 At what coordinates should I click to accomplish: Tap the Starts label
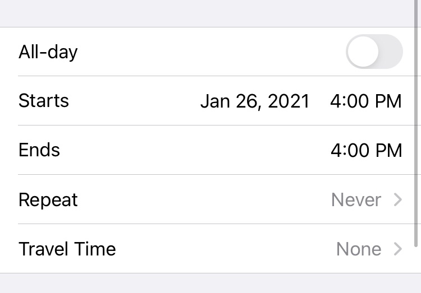tap(44, 101)
